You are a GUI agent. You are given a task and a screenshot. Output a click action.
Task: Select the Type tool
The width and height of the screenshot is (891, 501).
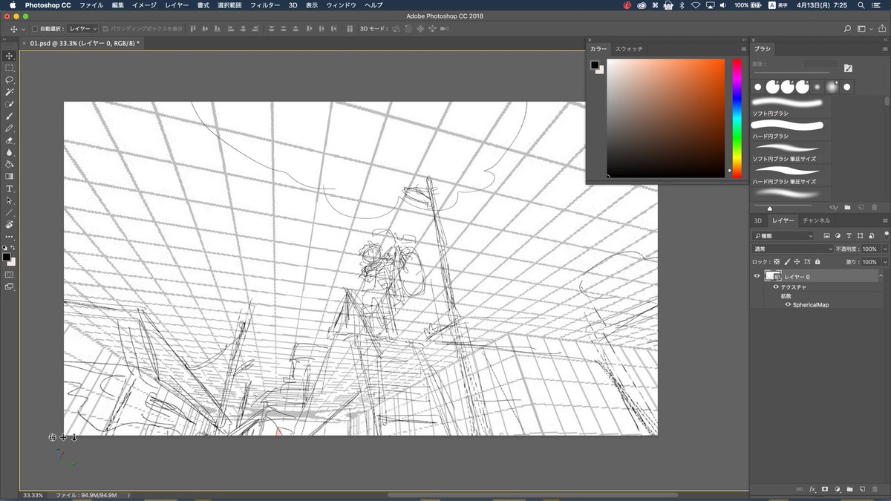pyautogui.click(x=10, y=189)
